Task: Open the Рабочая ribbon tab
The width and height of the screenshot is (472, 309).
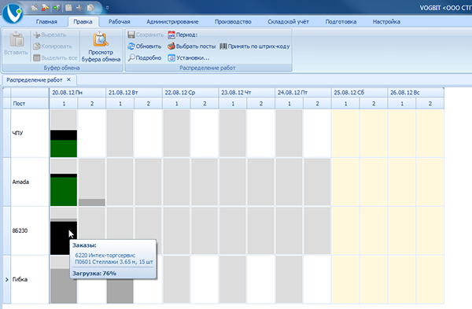Action: tap(120, 22)
